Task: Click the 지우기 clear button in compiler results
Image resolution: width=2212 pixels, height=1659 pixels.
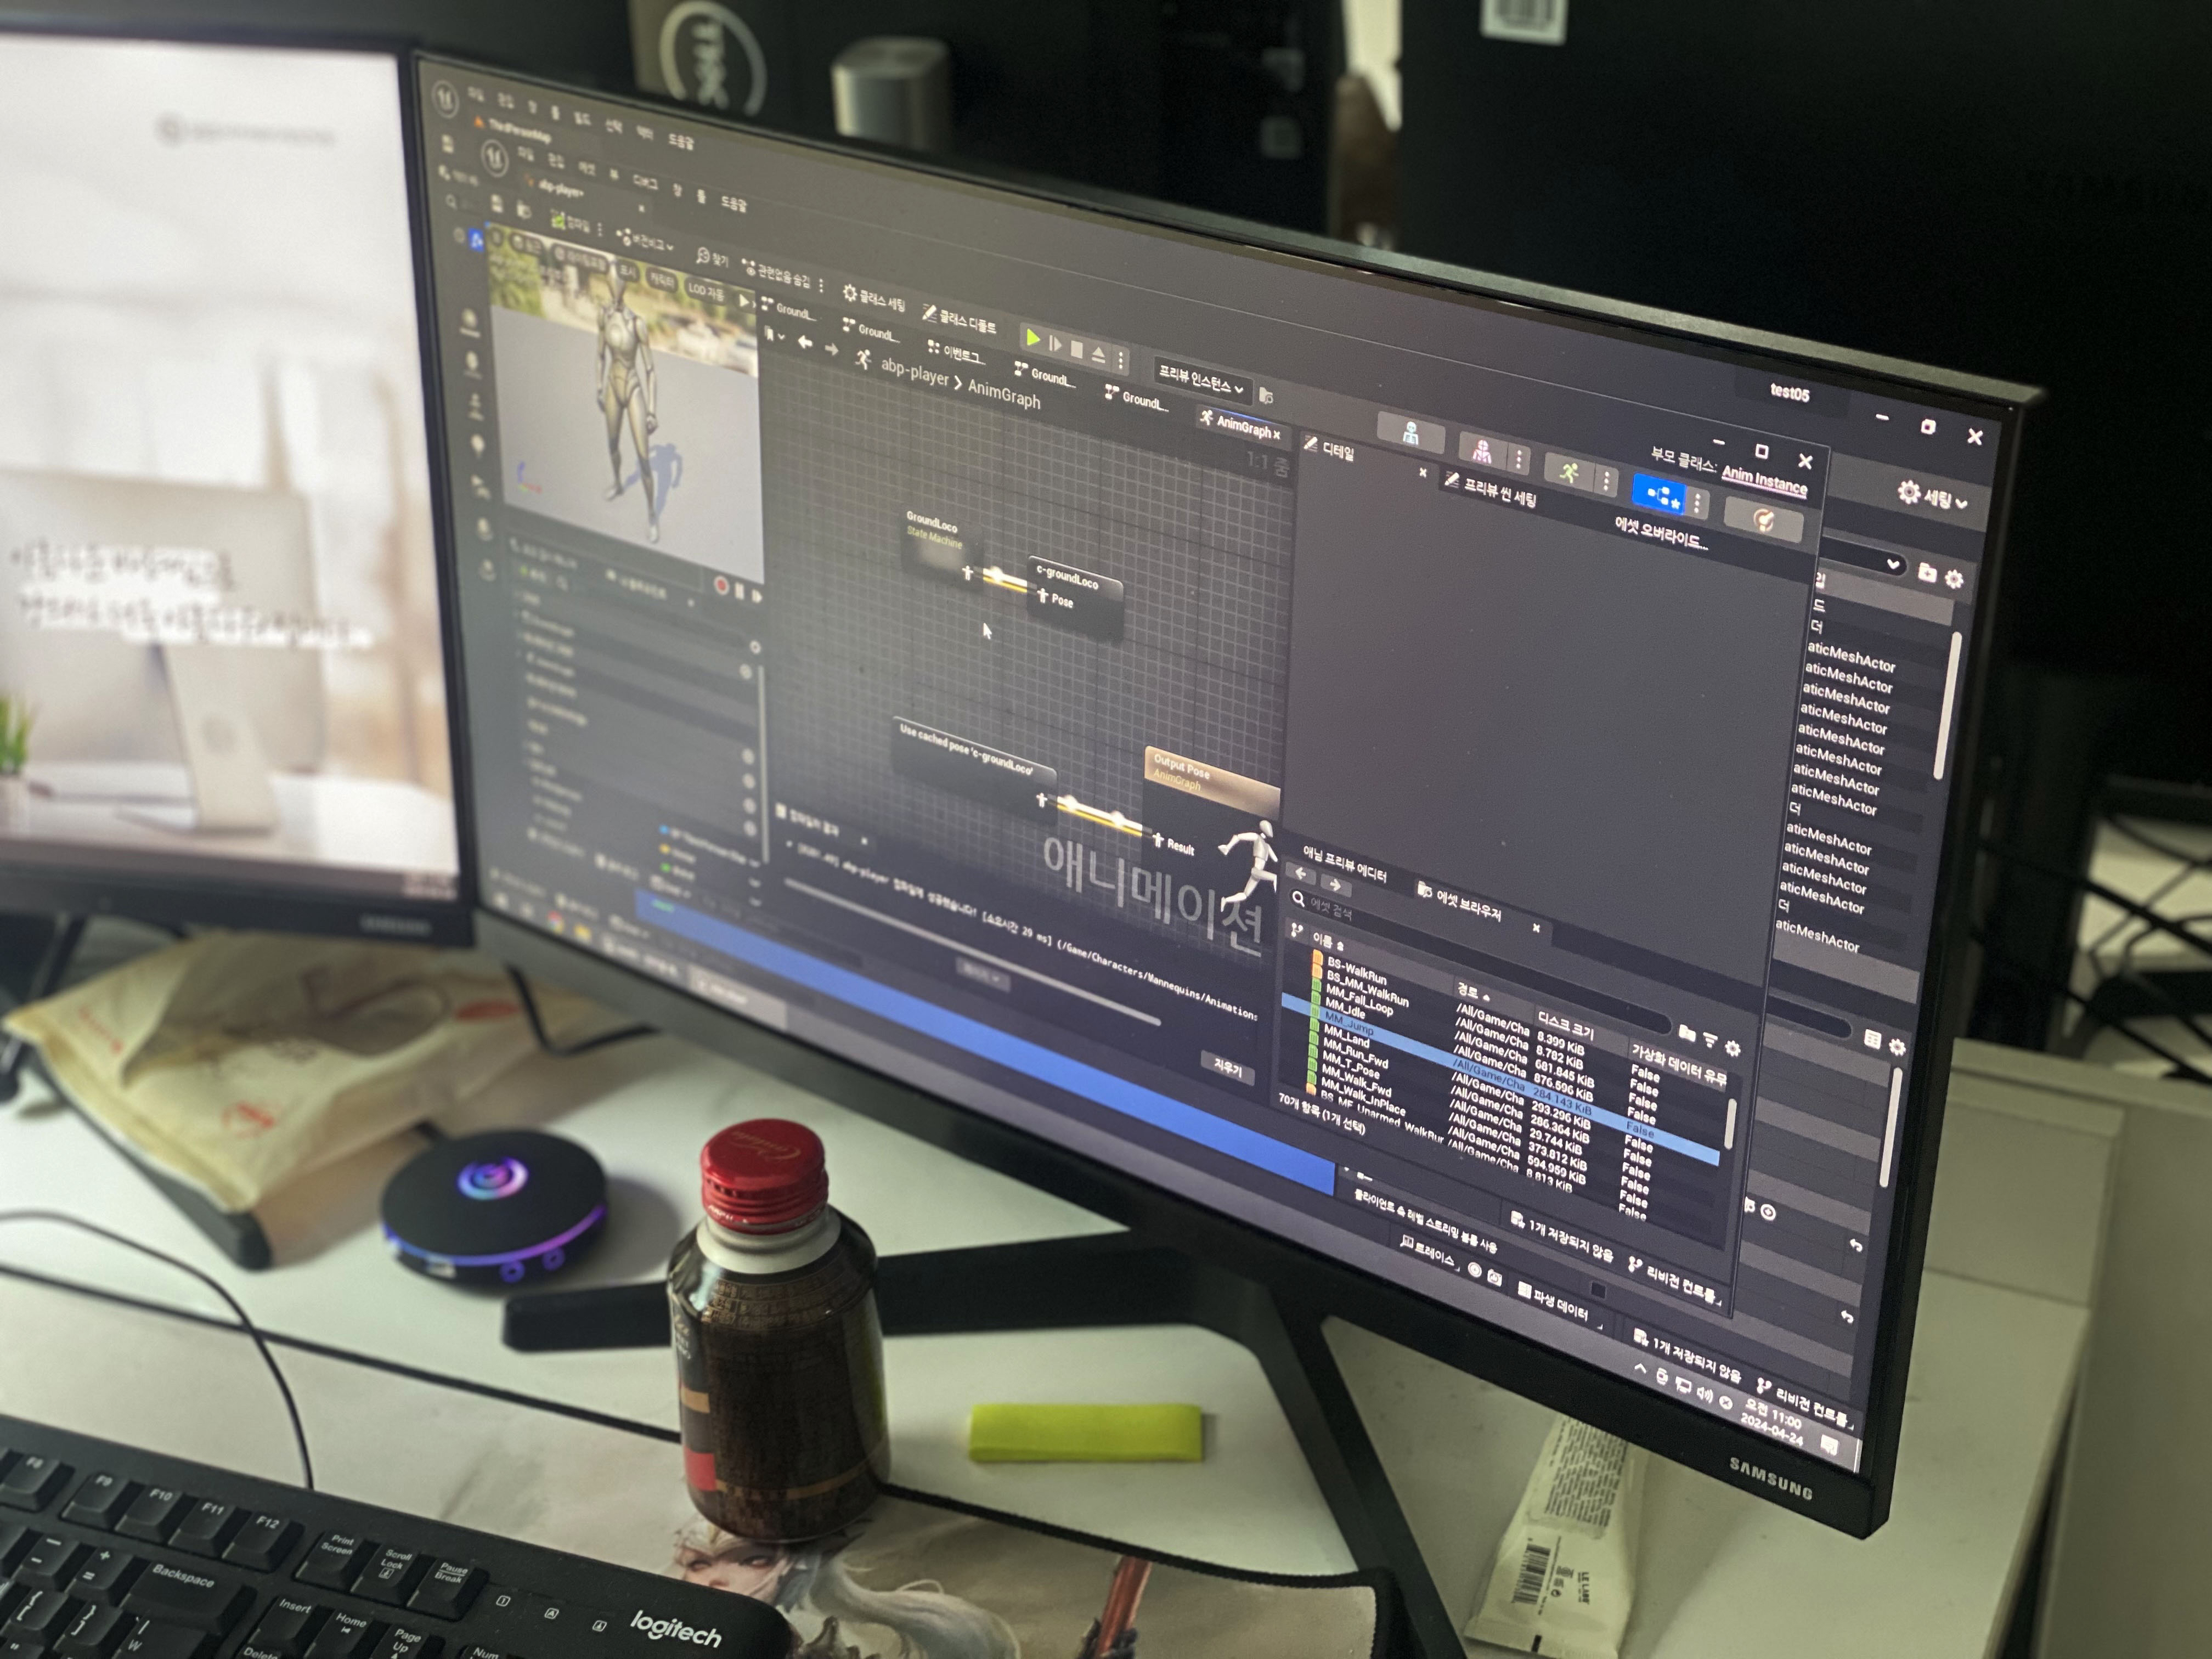Action: [1227, 1068]
